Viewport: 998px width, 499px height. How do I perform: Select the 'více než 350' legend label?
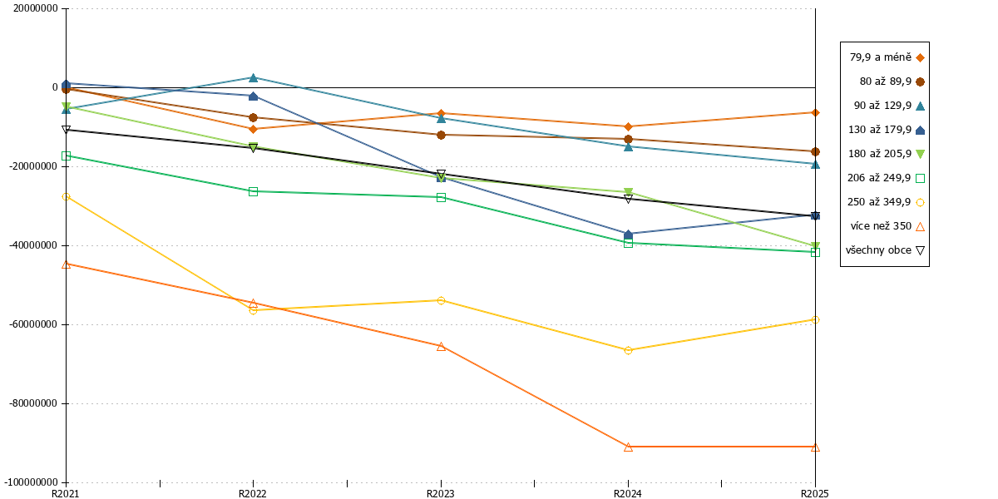(881, 225)
